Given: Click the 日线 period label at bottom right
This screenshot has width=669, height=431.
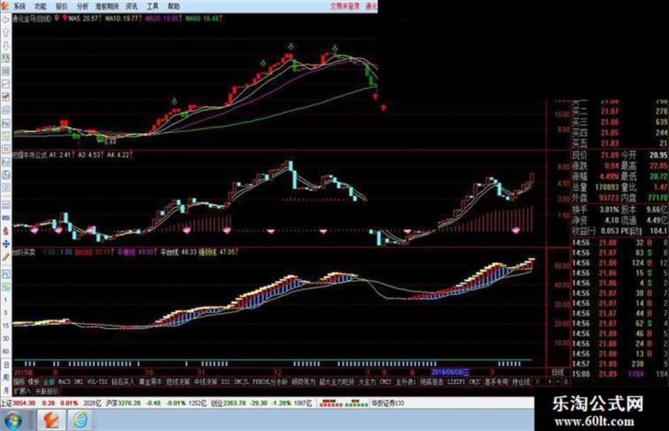Looking at the screenshot, I should [558, 372].
